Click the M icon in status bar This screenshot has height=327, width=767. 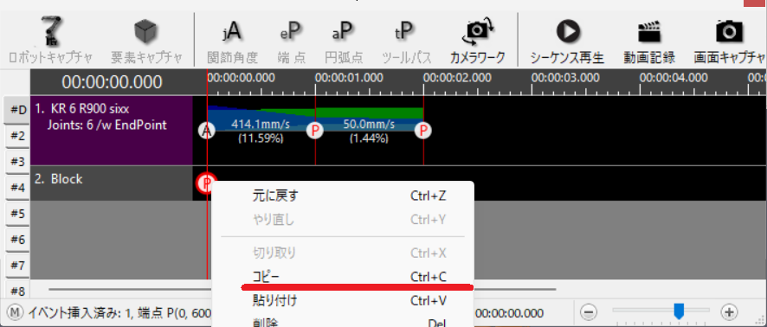point(16,311)
